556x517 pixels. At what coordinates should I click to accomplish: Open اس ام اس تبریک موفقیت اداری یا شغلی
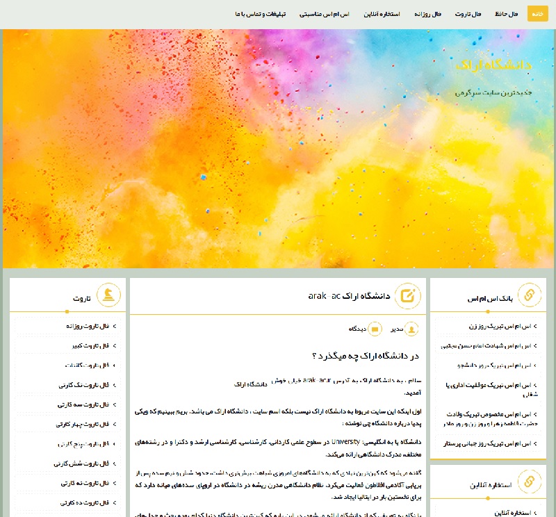492,389
